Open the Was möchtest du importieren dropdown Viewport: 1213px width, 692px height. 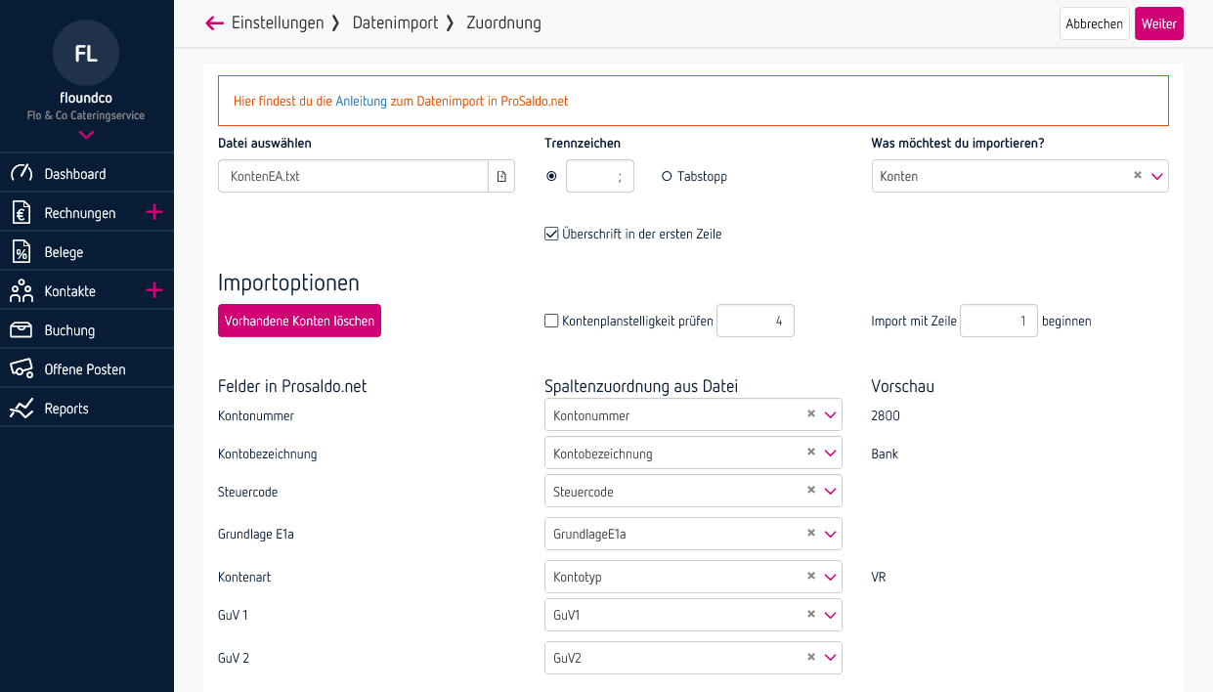[x=1158, y=176]
